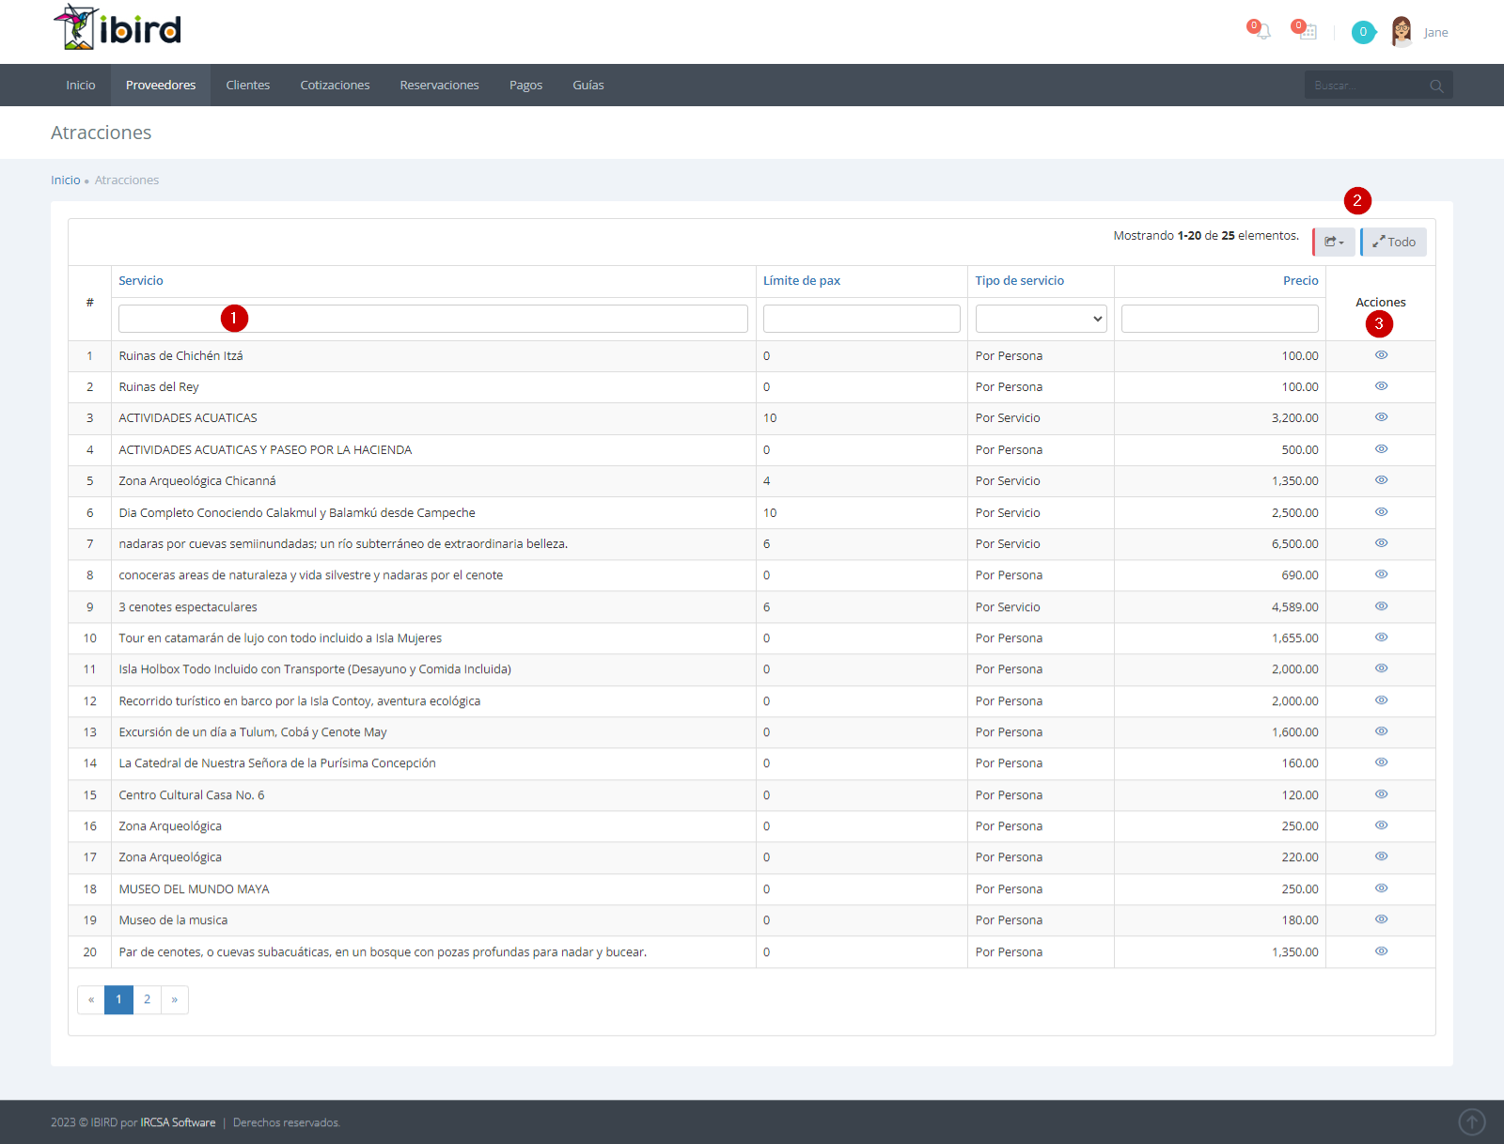1504x1144 pixels.
Task: Click previous page arrow «
Action: (91, 1000)
